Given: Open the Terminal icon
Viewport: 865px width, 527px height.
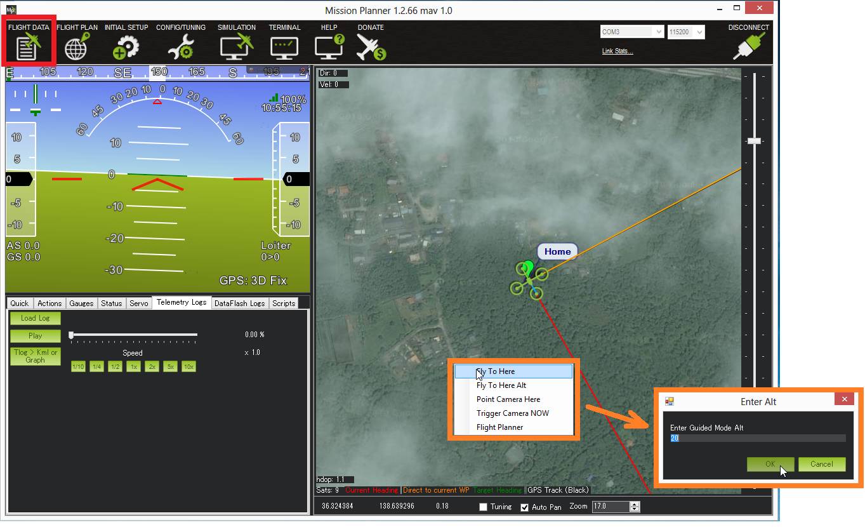Looking at the screenshot, I should tap(284, 46).
